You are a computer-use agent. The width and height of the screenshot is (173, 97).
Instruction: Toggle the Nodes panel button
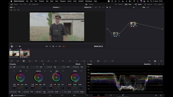(x=138, y=4)
